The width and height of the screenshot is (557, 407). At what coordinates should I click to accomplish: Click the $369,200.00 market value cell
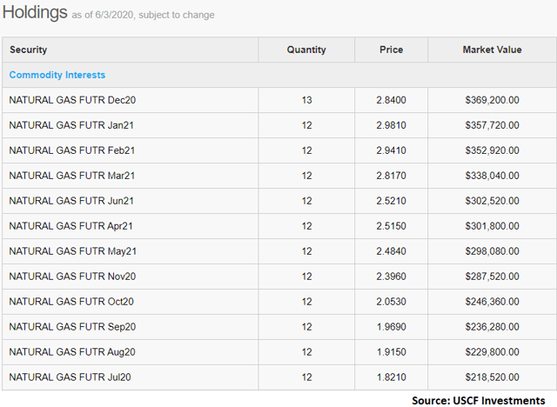click(492, 100)
